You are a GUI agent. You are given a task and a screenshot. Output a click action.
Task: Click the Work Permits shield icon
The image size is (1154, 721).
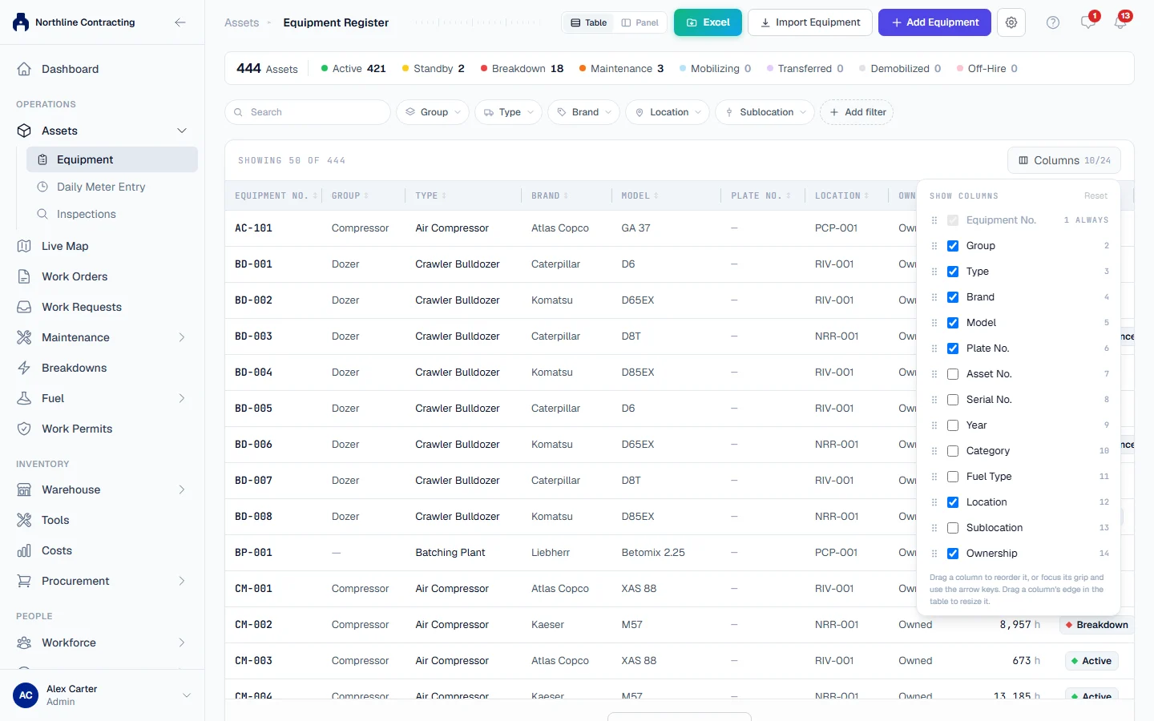24,429
